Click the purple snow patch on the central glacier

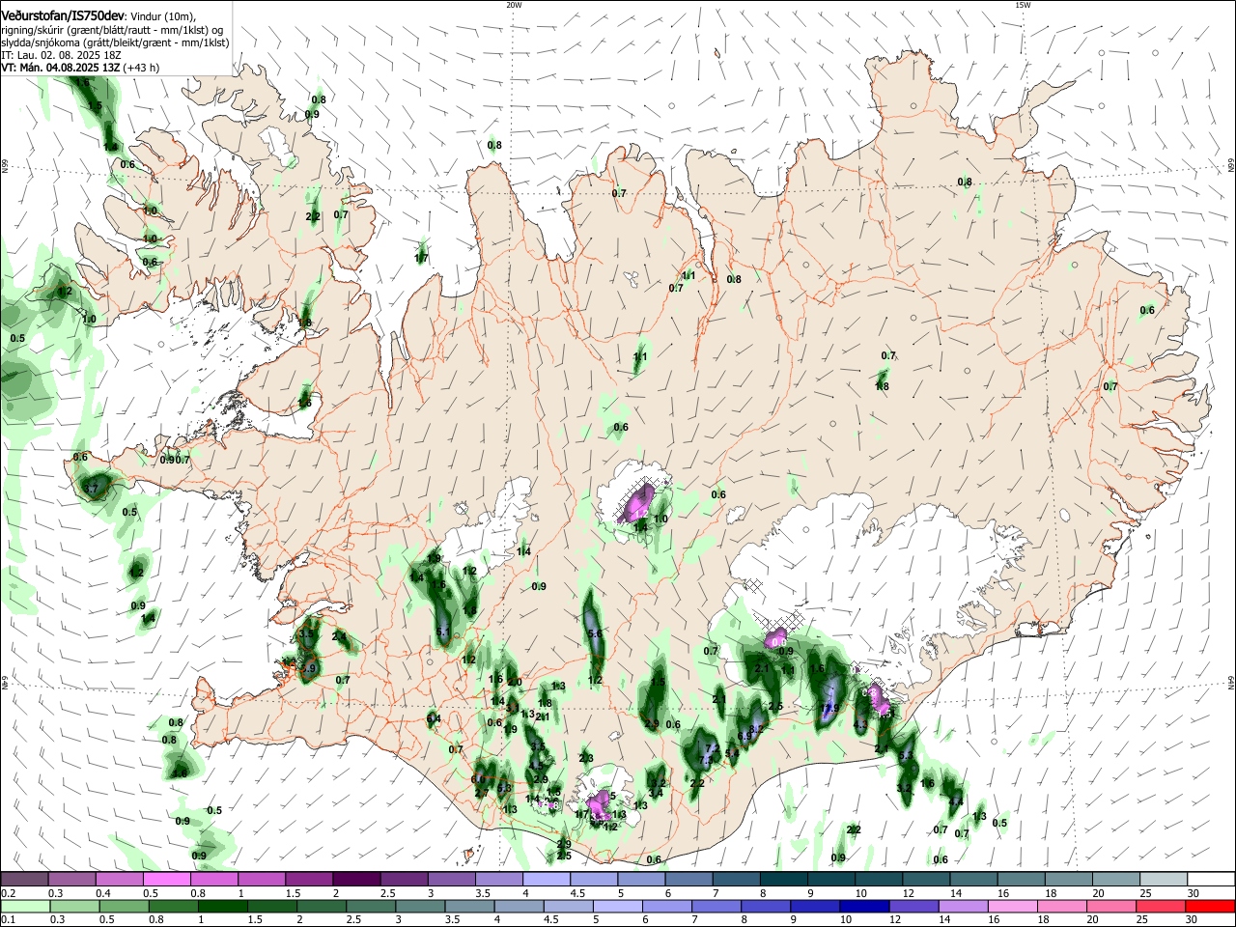tap(638, 502)
